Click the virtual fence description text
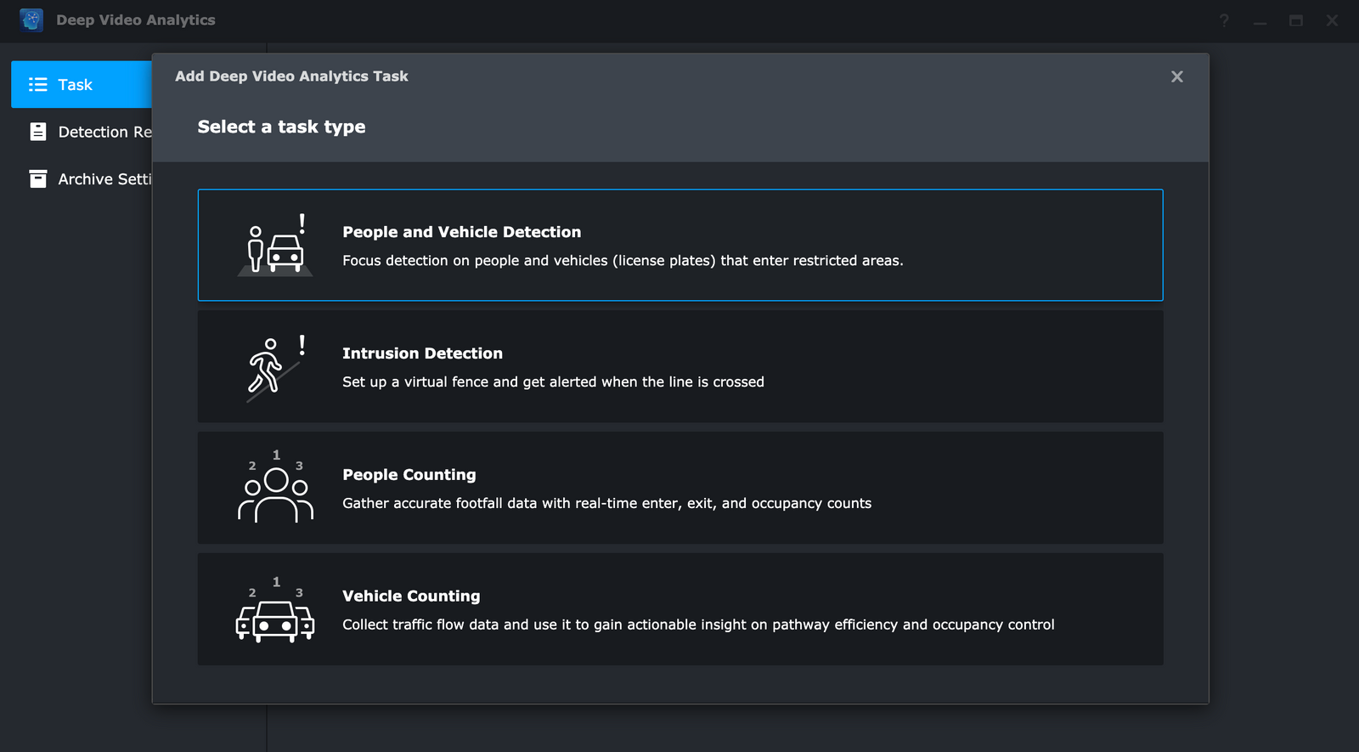Screen dimensions: 1359x752 pos(553,382)
